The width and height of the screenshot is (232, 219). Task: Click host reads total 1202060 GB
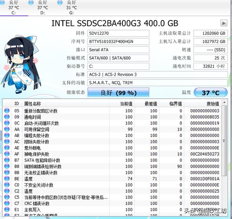tap(211, 33)
